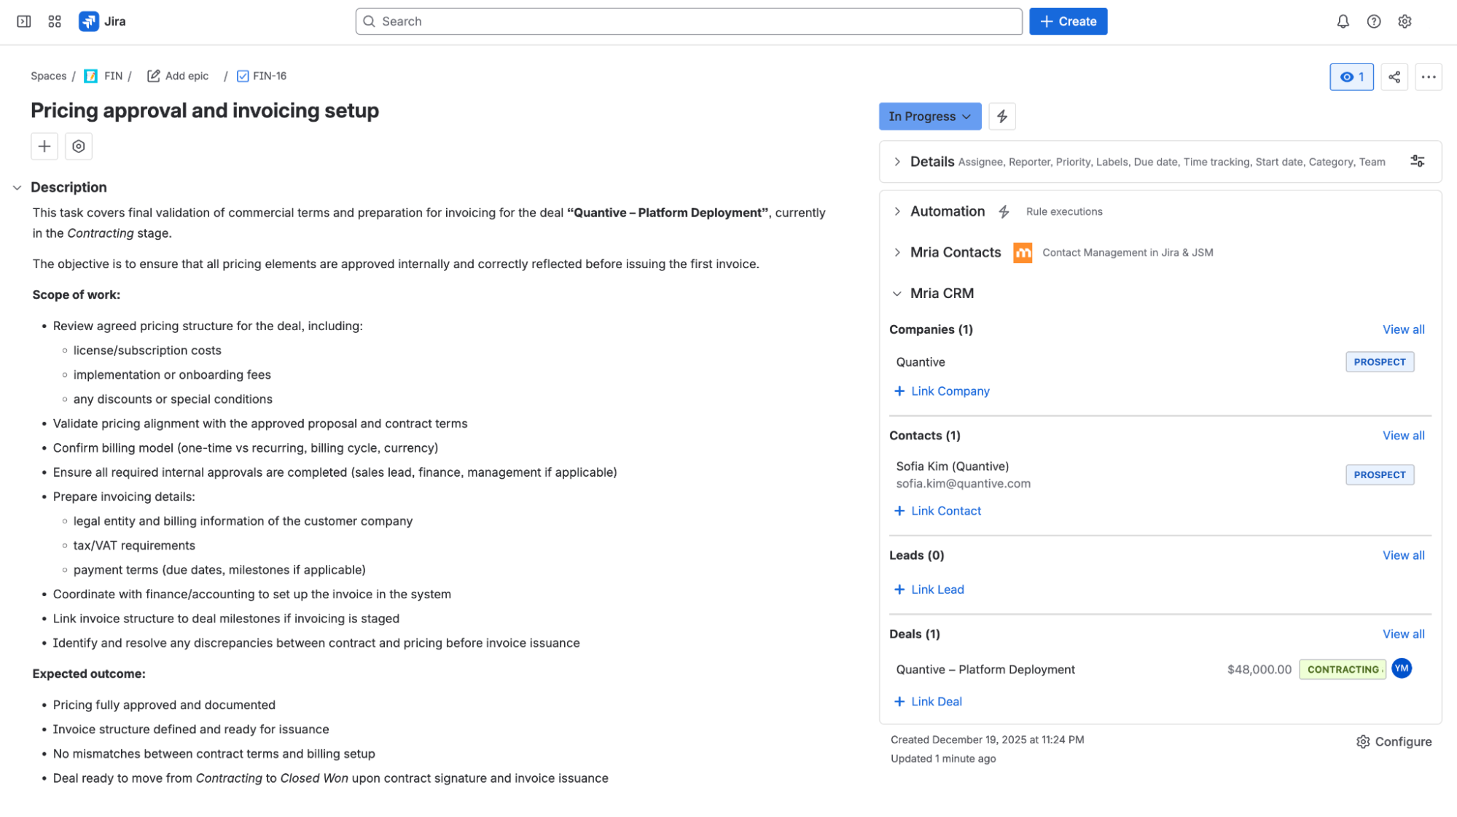Open the Details field configuration sliders icon

pos(1417,161)
